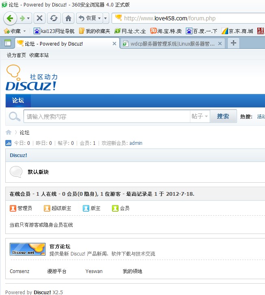This screenshot has height=295, width=265.
Task: Close the wdcp服务器管理系统 tab
Action: [x=220, y=44]
